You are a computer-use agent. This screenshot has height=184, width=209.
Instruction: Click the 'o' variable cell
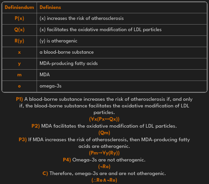pyautogui.click(x=19, y=86)
